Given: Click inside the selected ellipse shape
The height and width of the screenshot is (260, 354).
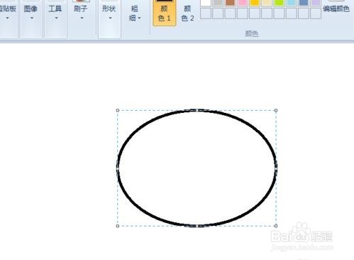Looking at the screenshot, I should (197, 168).
